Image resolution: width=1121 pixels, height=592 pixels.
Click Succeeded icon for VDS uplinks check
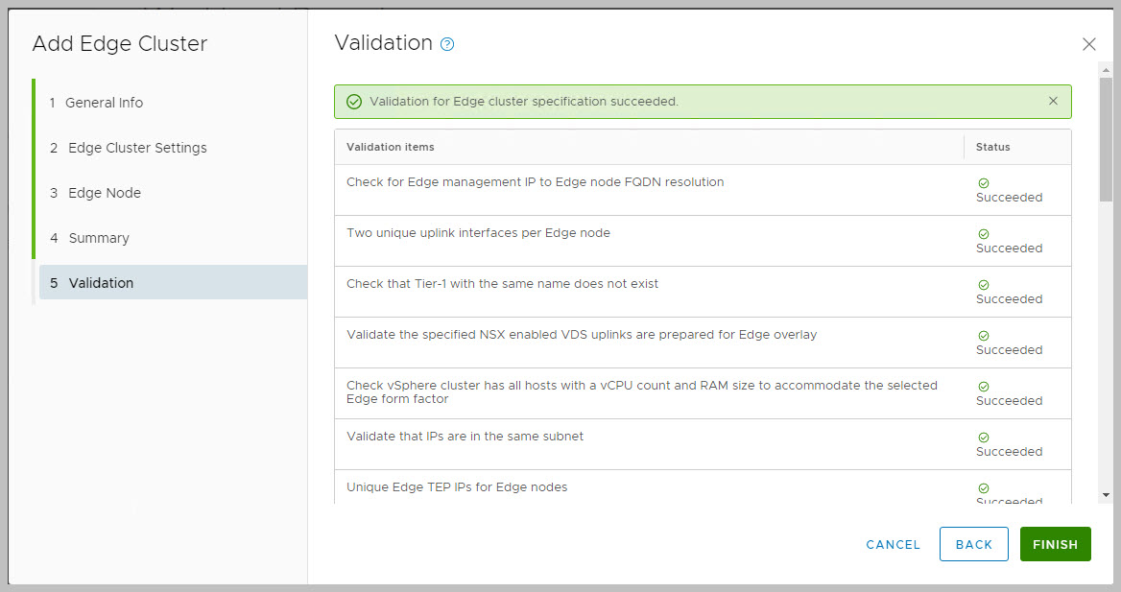tap(984, 336)
